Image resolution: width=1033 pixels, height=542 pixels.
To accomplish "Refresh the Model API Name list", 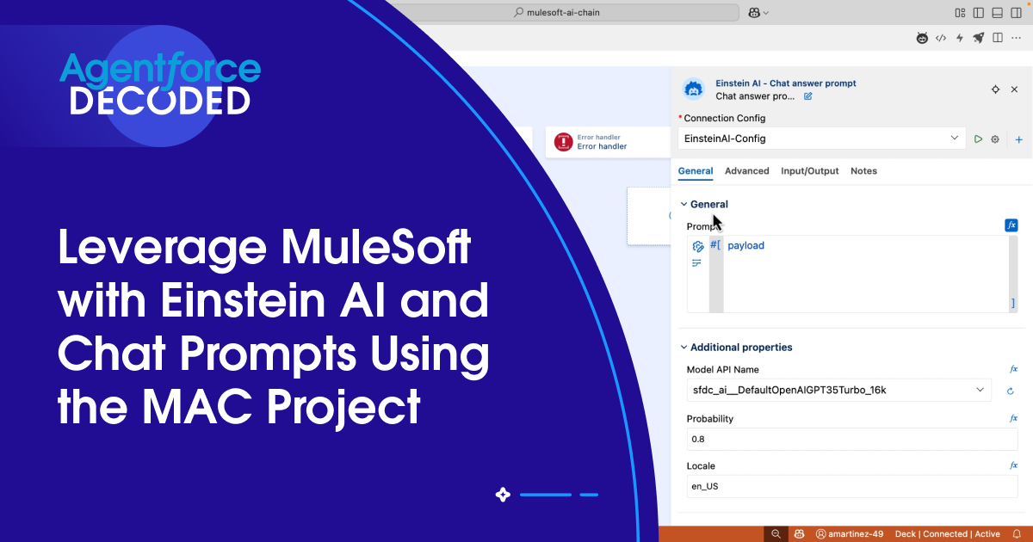I will 1011,391.
